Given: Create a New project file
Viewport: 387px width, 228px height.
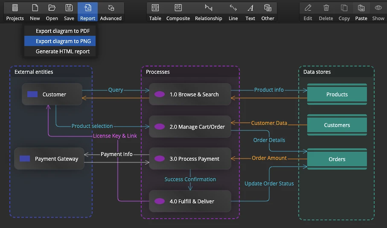Looking at the screenshot, I should click(x=35, y=8).
